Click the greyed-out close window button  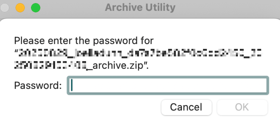[x=4, y=8]
